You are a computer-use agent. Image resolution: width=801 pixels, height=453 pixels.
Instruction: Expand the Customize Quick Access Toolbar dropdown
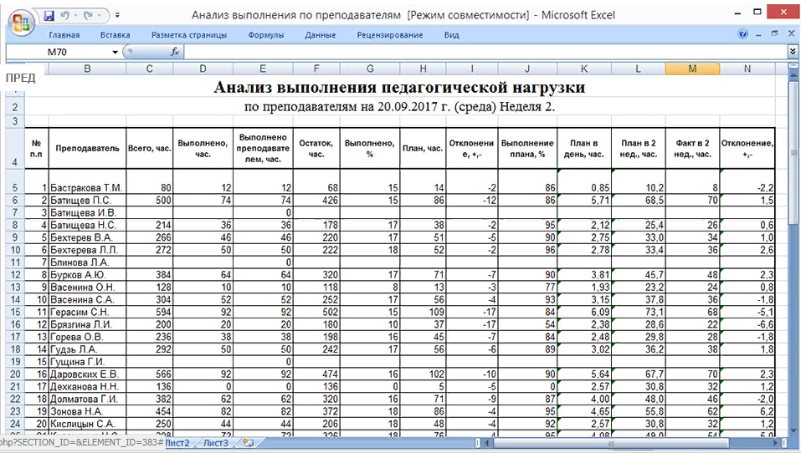coord(117,16)
